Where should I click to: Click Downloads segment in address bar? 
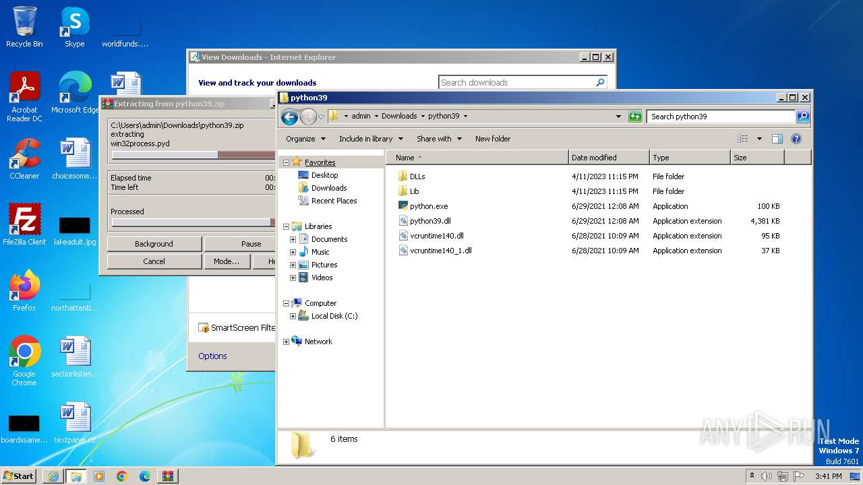(399, 116)
